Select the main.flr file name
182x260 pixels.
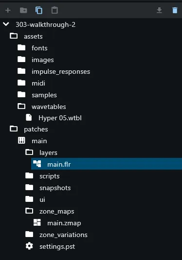tap(59, 165)
